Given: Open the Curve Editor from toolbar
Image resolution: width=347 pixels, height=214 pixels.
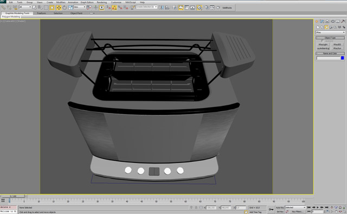Looking at the screenshot, I should [187, 8].
